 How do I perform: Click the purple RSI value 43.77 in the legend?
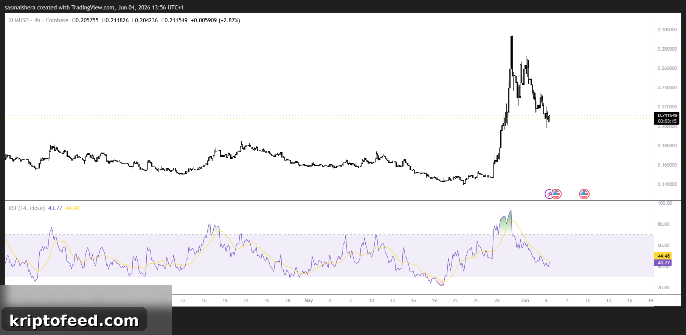tap(55, 208)
